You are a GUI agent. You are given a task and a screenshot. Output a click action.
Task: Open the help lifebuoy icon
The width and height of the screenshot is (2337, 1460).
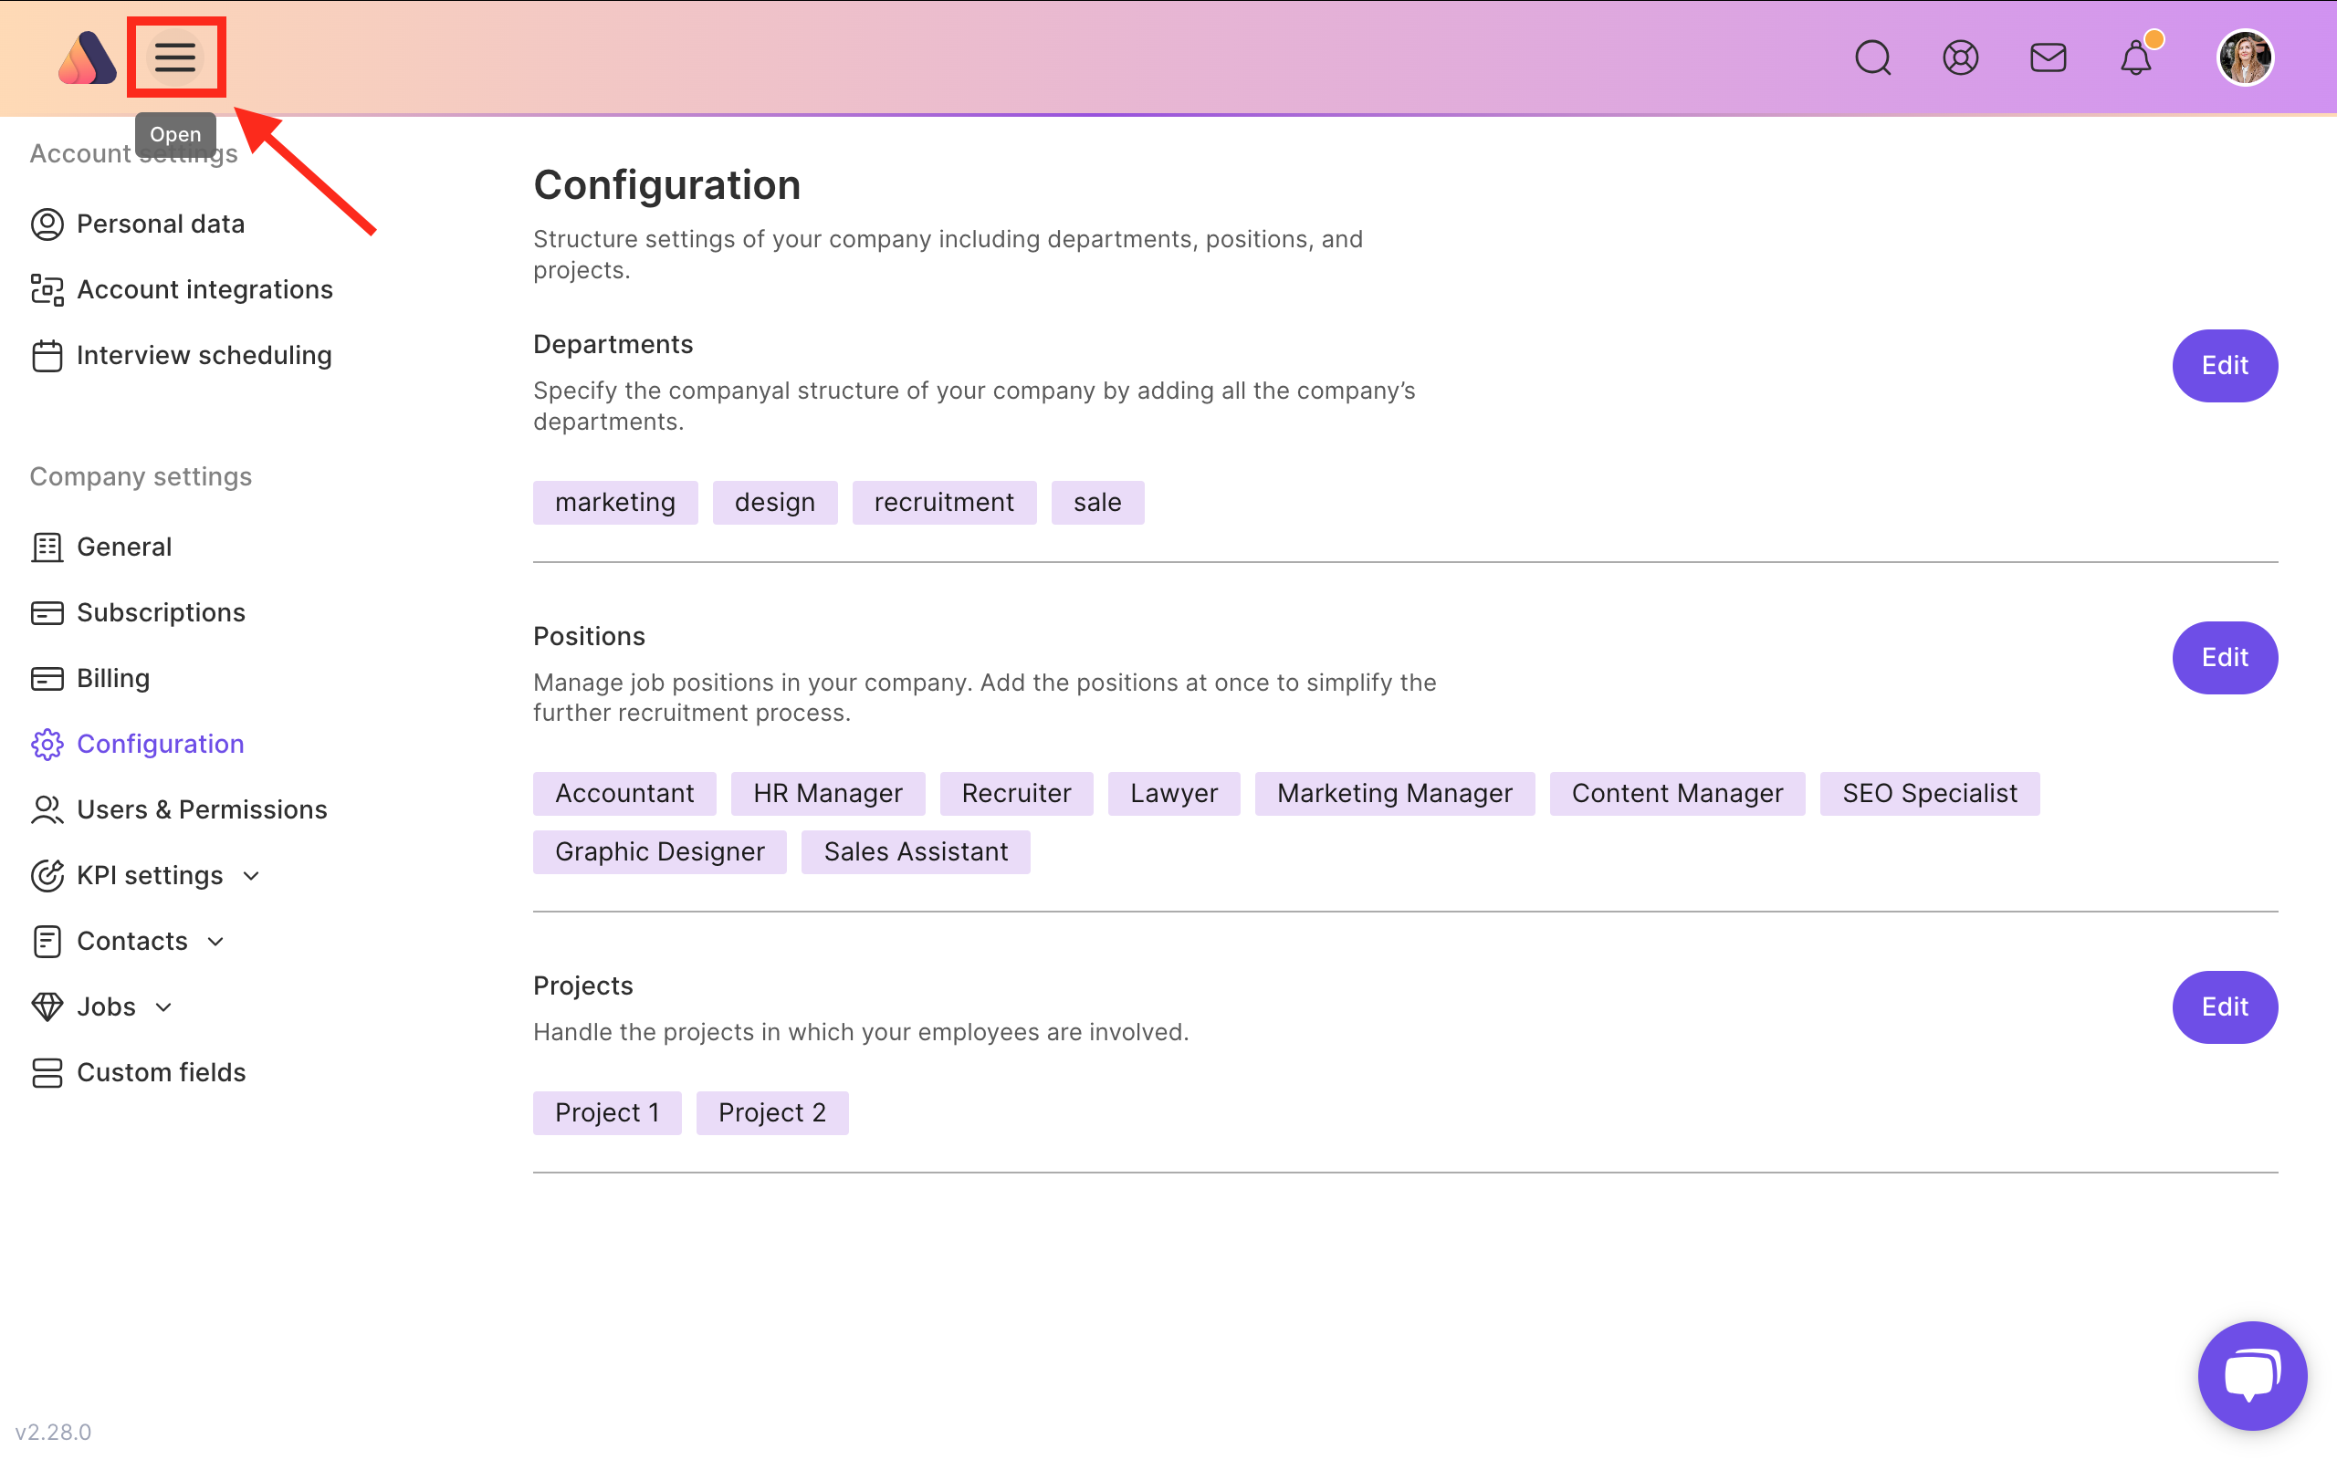[x=1960, y=57]
